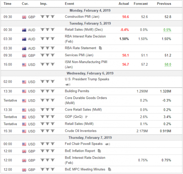Click the document icon next to RBA Rate Statement
The image size is (183, 174).
100,48
